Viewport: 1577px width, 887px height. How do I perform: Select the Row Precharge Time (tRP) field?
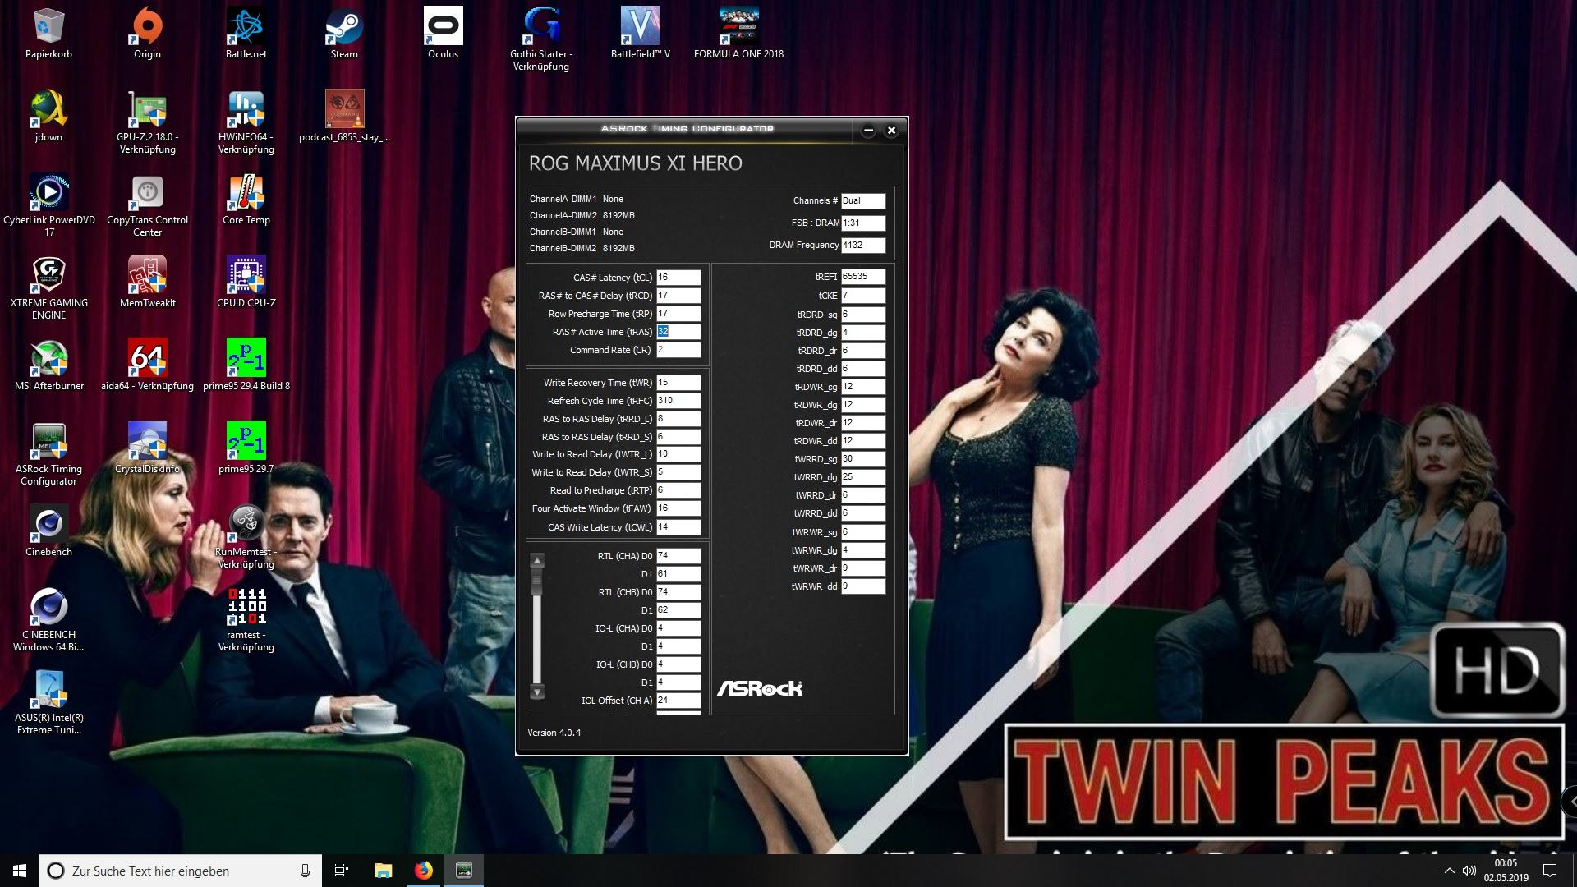tap(678, 314)
